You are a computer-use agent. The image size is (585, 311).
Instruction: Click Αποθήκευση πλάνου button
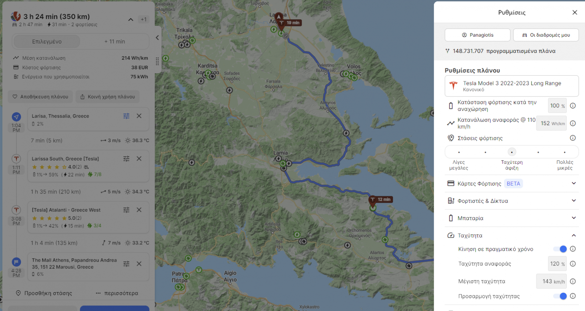click(x=40, y=97)
